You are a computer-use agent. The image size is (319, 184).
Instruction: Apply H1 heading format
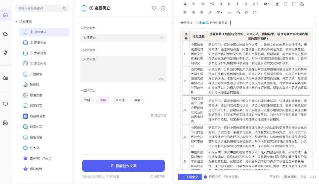193,4
